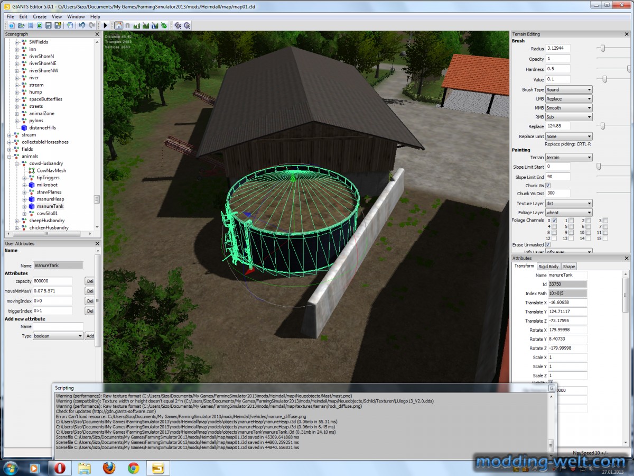This screenshot has height=476, width=634.
Task: Open the Create menu
Action: pyautogui.click(x=40, y=16)
